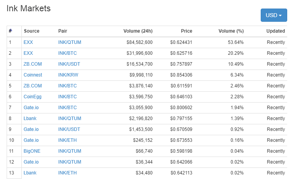Screen dimensions: 295x183
Task: Select volume value $1,453,500
Action: coord(141,129)
